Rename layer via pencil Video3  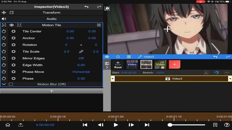point(146,57)
